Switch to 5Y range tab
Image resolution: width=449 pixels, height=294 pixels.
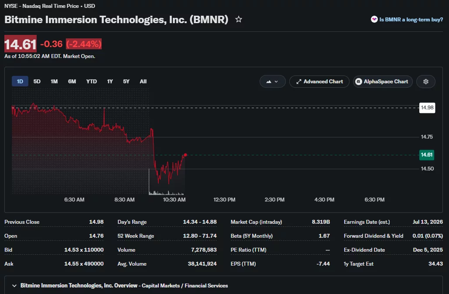[x=126, y=81]
